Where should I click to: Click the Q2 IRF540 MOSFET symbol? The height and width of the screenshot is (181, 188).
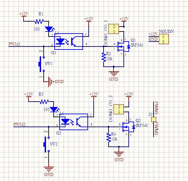128,127
